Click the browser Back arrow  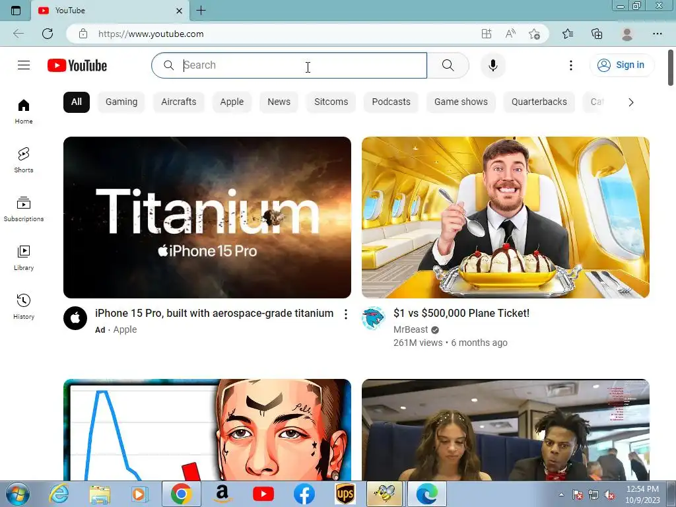click(x=18, y=34)
